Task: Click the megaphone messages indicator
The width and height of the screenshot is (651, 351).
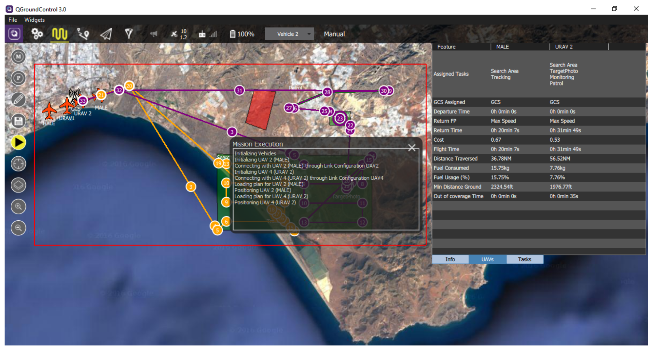Action: [154, 34]
